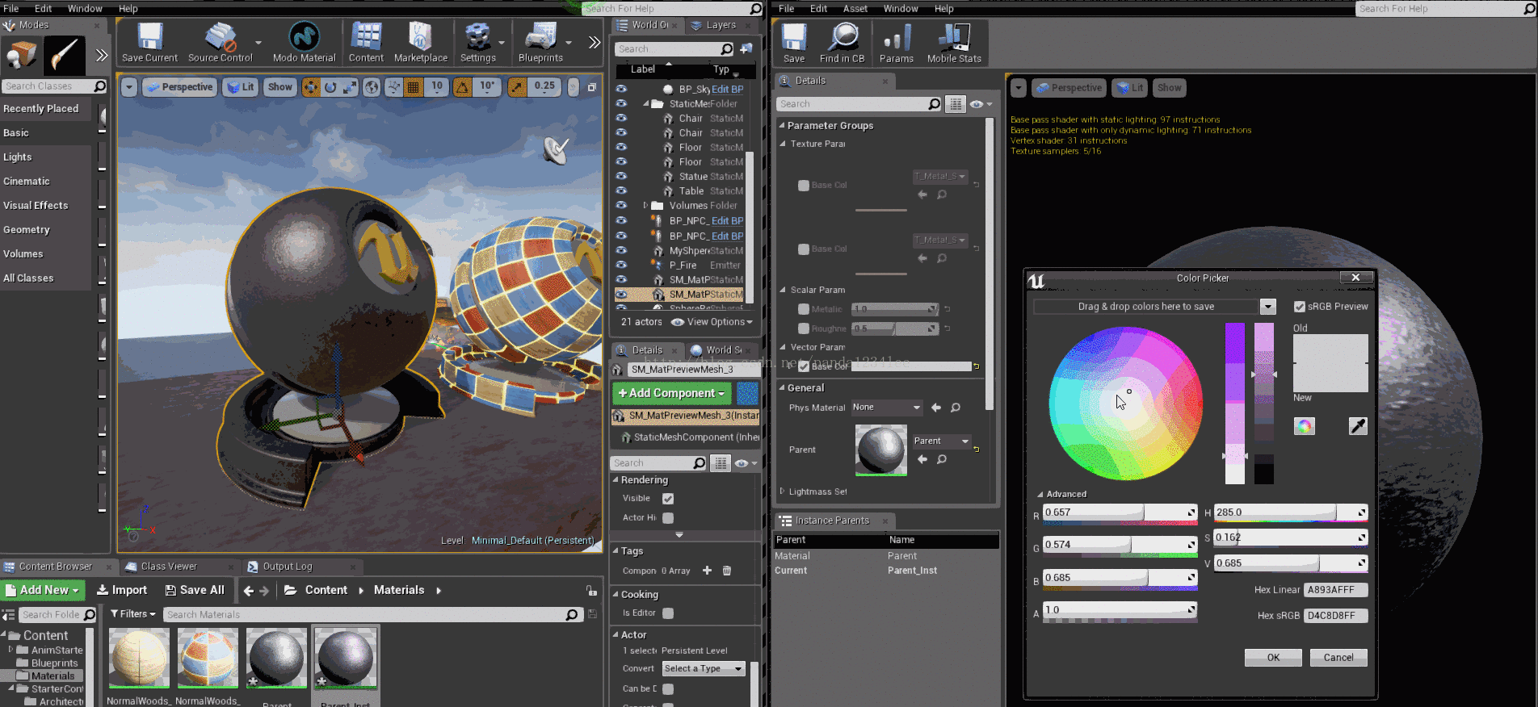Toggle sRGB Preview checkbox
The image size is (1538, 707).
click(x=1300, y=307)
